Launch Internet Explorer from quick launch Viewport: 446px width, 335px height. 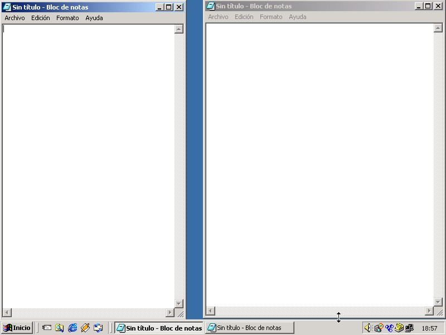[72, 328]
